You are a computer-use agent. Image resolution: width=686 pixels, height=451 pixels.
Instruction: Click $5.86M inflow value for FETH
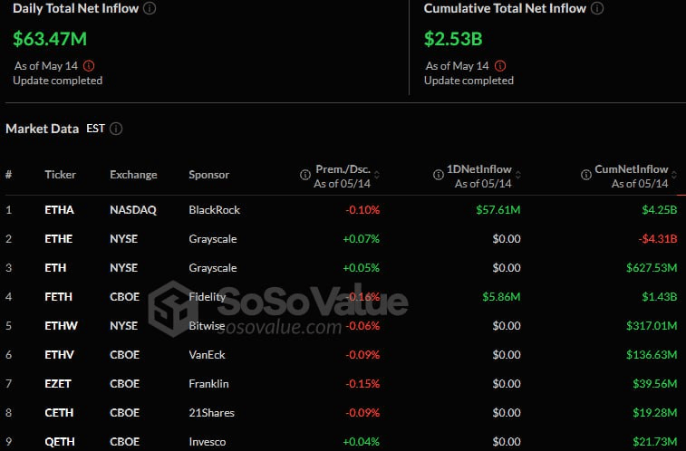coord(501,297)
